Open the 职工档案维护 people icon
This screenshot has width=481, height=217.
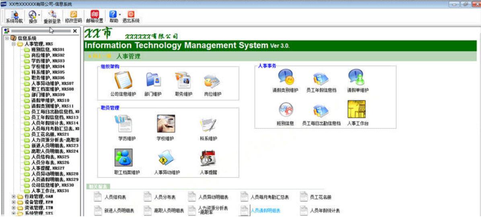pyautogui.click(x=123, y=157)
